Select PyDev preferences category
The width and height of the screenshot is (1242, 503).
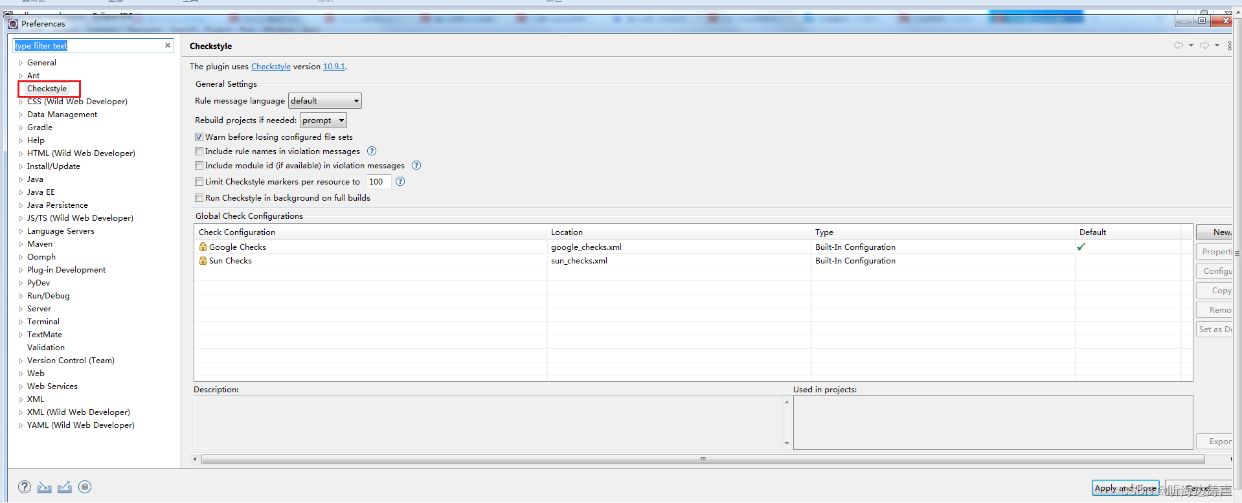point(38,283)
